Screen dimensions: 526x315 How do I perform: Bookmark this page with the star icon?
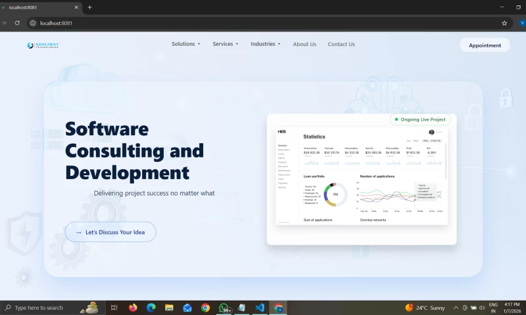click(504, 23)
